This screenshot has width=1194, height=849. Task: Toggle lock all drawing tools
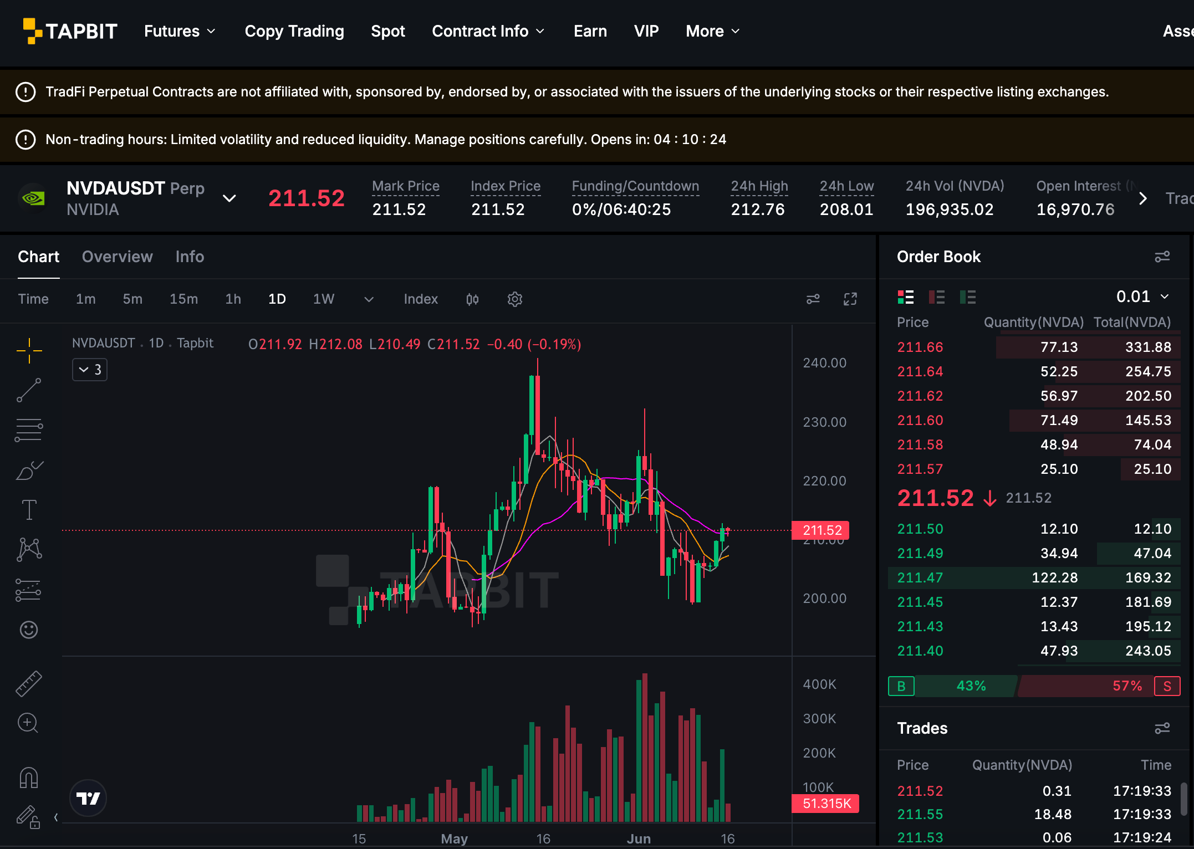[x=29, y=817]
